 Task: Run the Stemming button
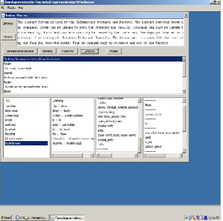click(x=47, y=51)
